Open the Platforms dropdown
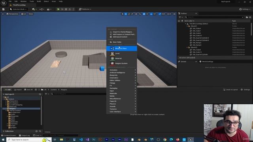Image resolution: width=253 pixels, height=142 pixels. click(85, 9)
